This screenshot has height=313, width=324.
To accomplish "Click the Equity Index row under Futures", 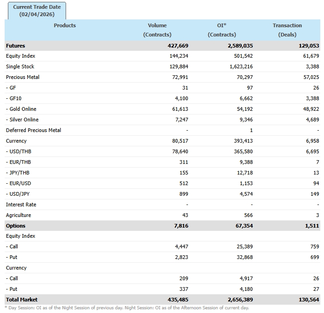I will (21, 56).
